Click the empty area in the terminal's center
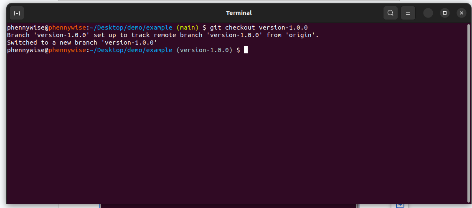This screenshot has height=208, width=472. [x=236, y=126]
